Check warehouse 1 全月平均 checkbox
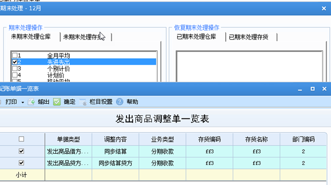 coord(15,55)
